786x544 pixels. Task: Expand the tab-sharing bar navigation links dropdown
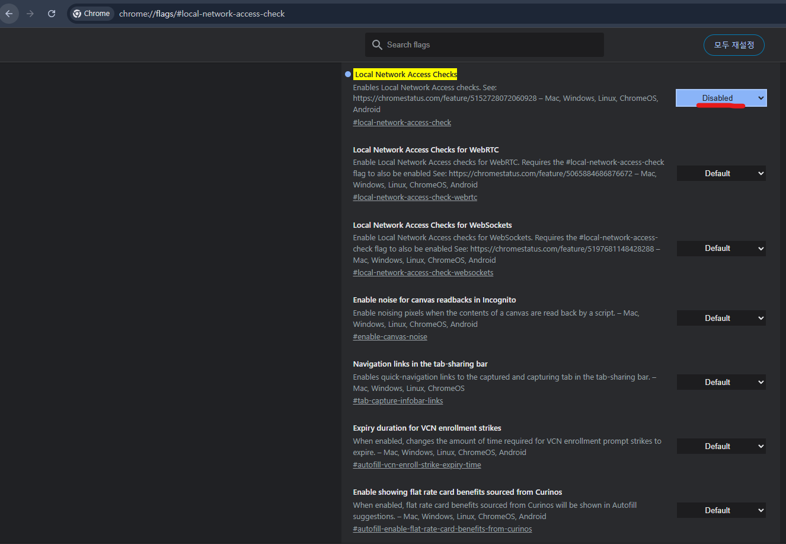(721, 383)
